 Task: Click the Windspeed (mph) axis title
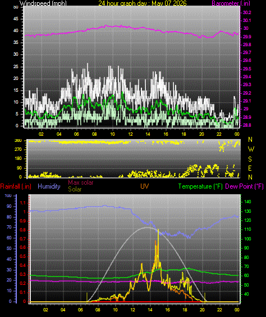[x=43, y=3]
